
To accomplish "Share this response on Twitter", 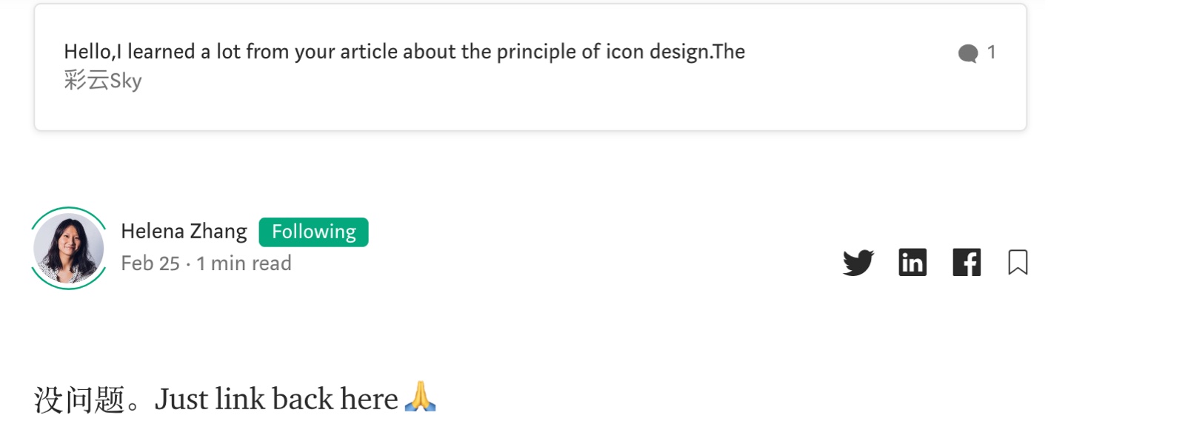I will (858, 263).
